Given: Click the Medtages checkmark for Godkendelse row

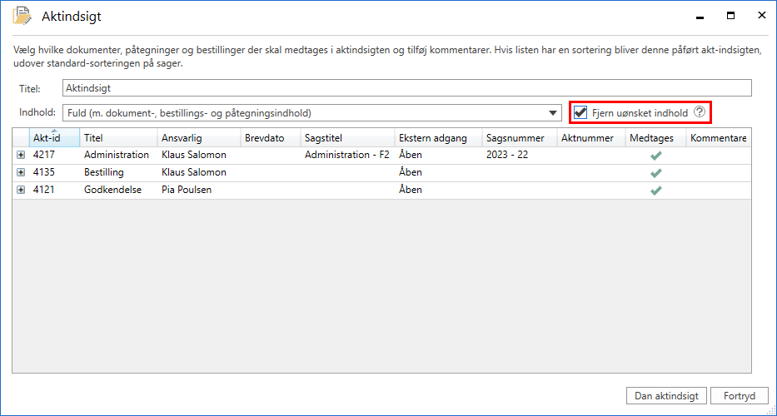Looking at the screenshot, I should click(x=655, y=191).
